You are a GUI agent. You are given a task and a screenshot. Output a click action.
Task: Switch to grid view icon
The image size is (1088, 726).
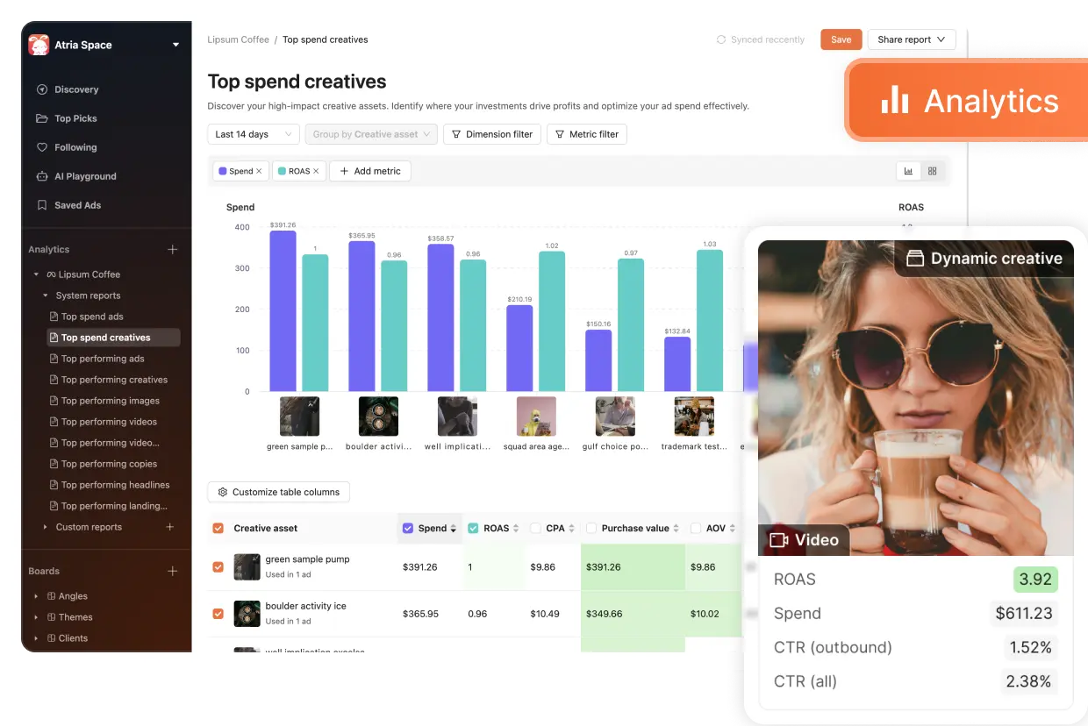932,171
